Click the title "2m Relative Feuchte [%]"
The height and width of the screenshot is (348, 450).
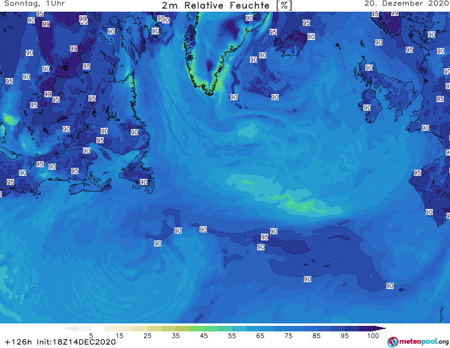[x=227, y=6]
